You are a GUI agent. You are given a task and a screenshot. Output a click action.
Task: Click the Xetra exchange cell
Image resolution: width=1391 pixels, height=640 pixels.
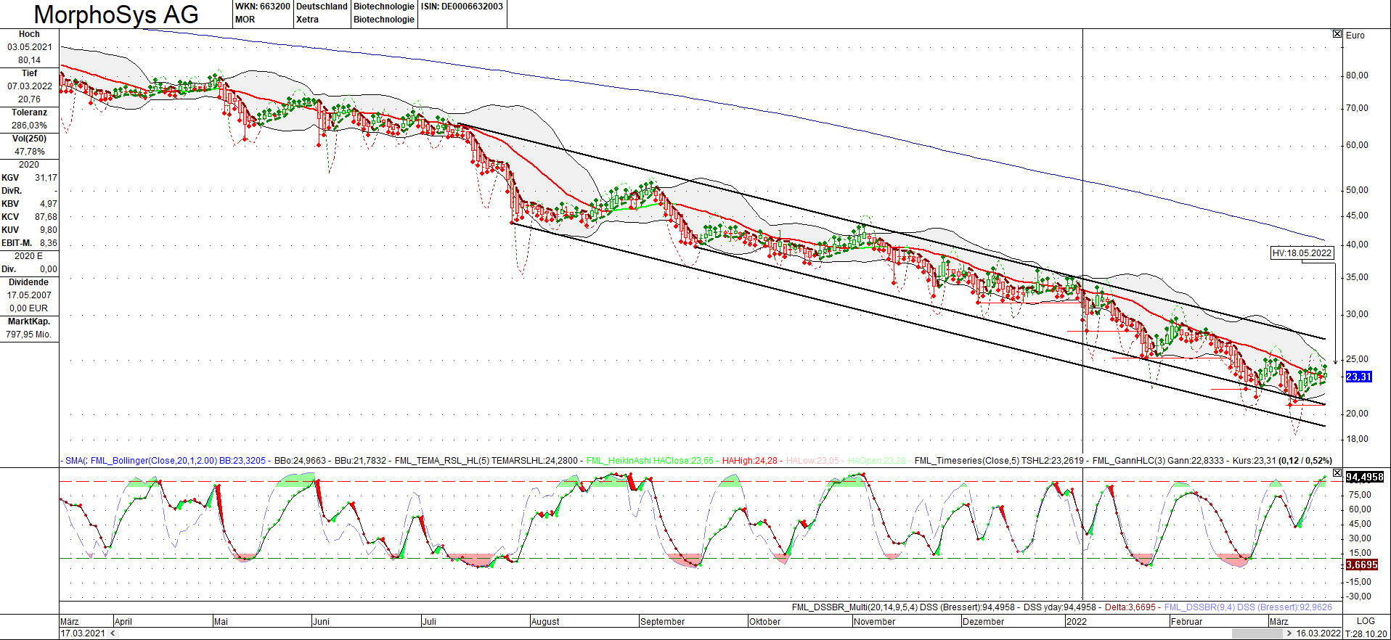tap(307, 20)
